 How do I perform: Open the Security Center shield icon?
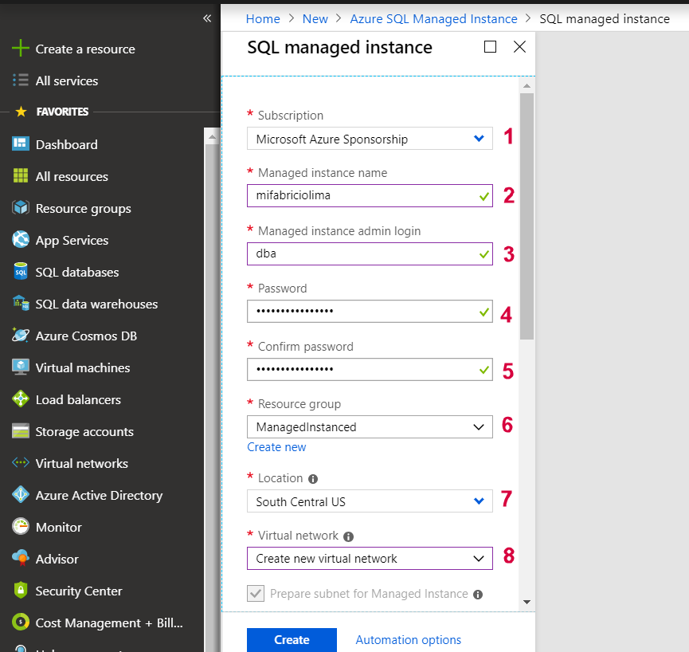[21, 591]
